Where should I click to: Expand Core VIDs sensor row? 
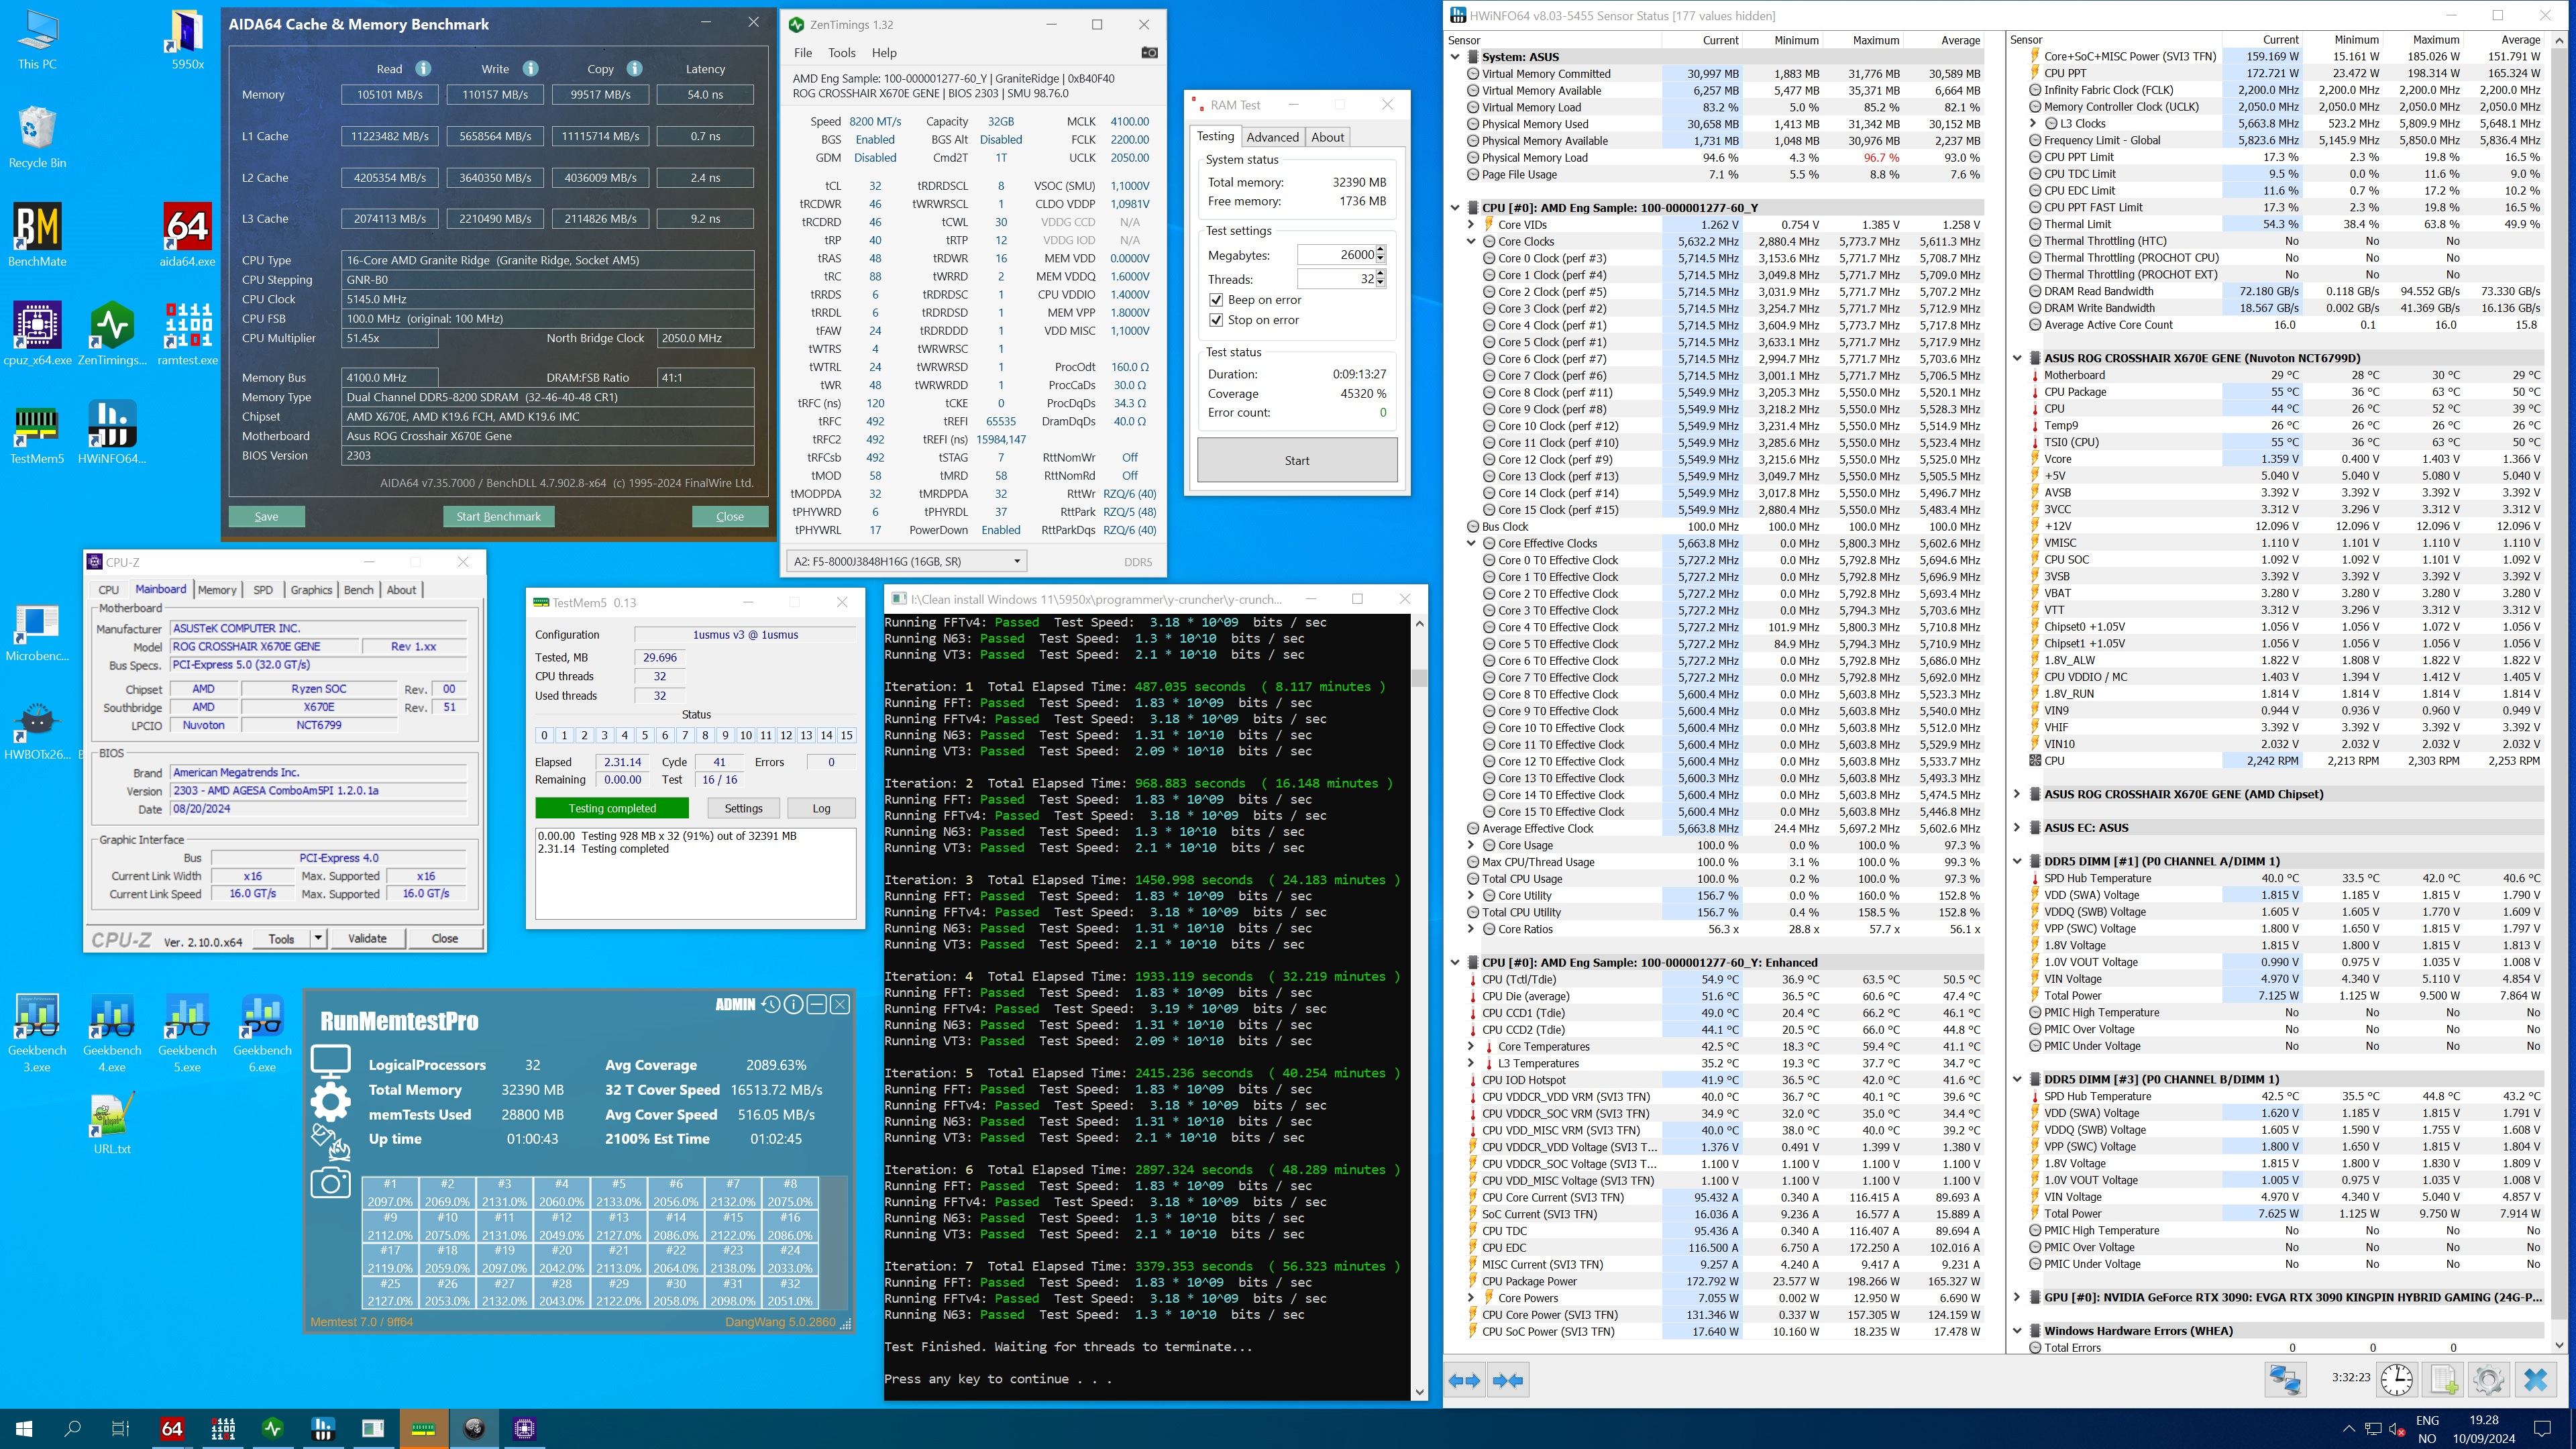(x=1471, y=225)
